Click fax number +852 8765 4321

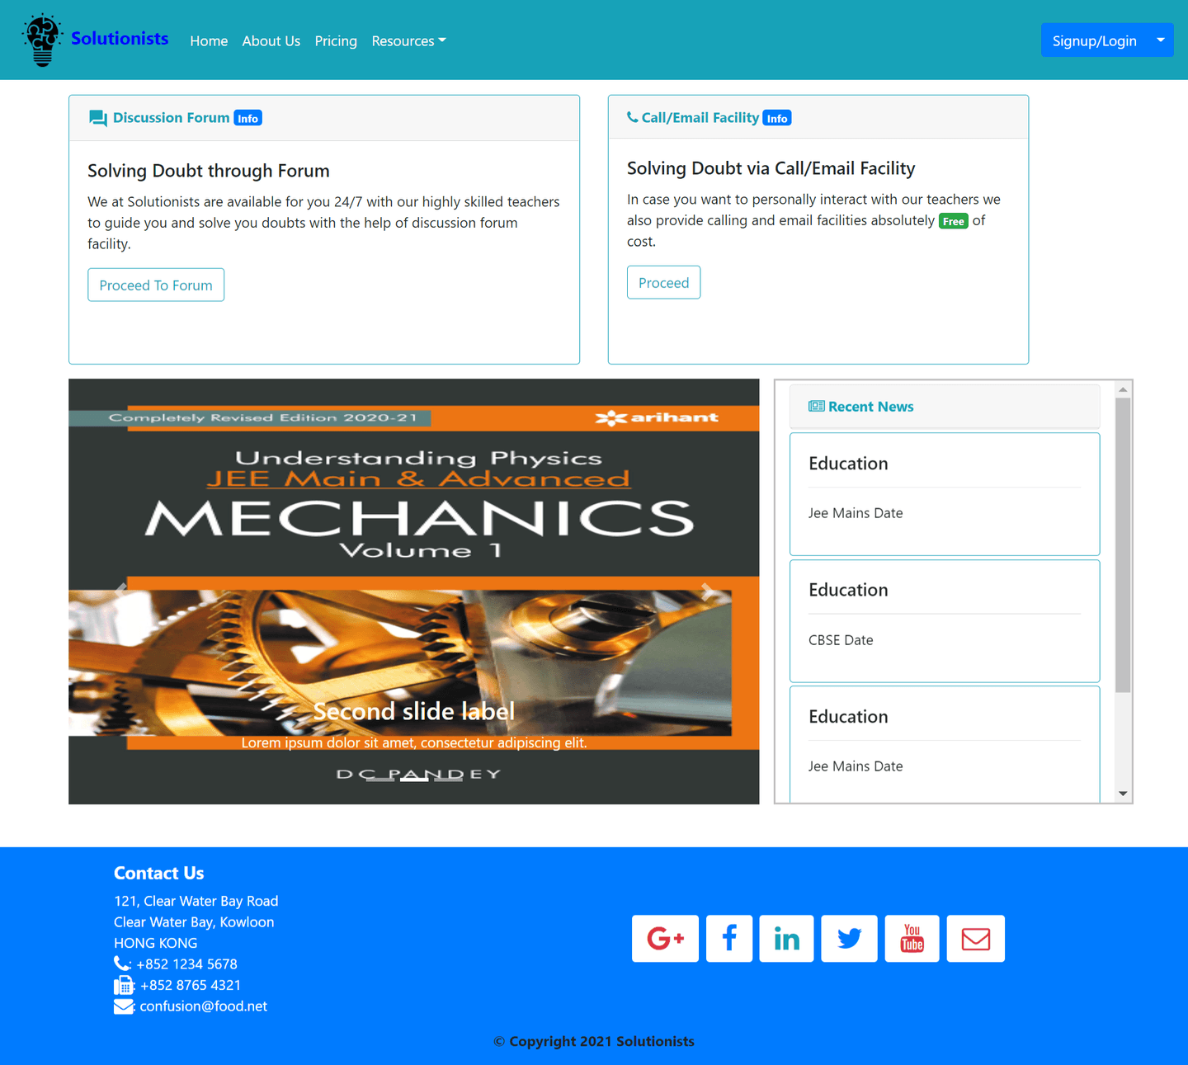click(x=191, y=985)
